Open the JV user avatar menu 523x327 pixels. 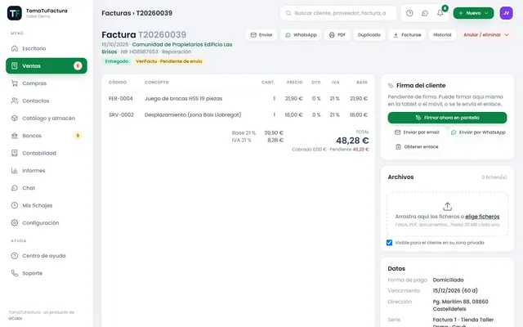tap(506, 13)
